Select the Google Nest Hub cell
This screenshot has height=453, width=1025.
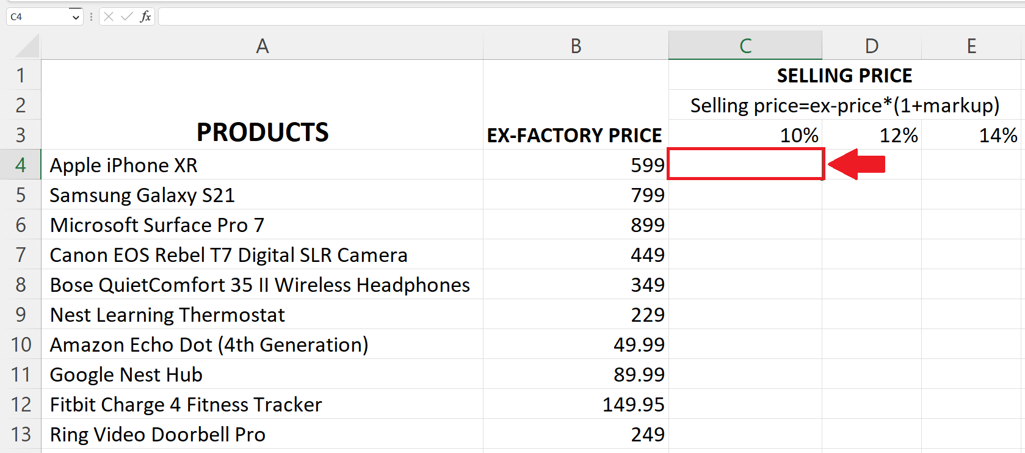click(262, 374)
